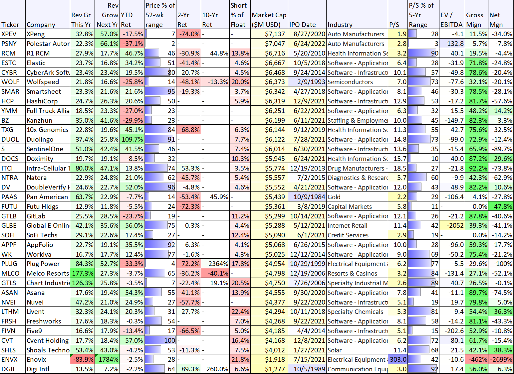
Task: Select Freshworks company name cell
Action: (x=48, y=321)
